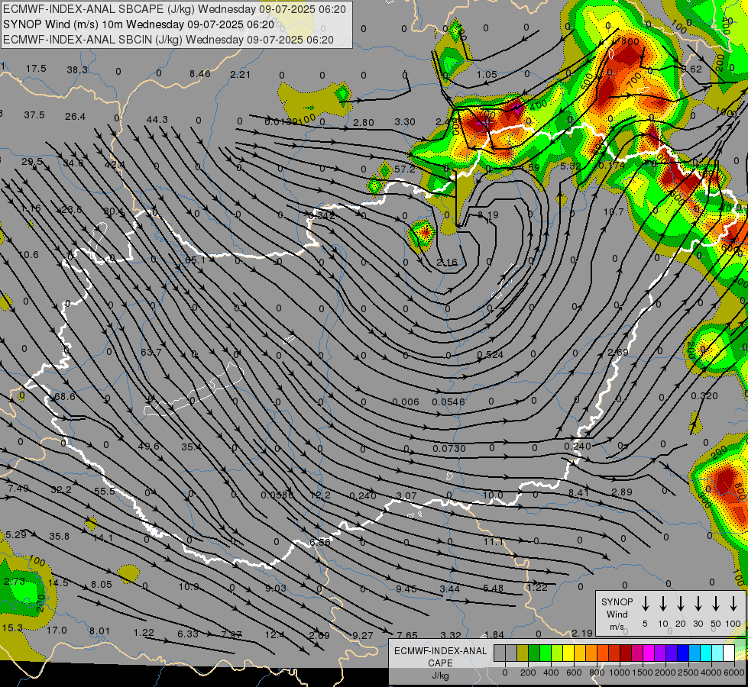This screenshot has height=687, width=748.
Task: Pick the orange-red swatch right of 800 tick
Action: point(603,653)
